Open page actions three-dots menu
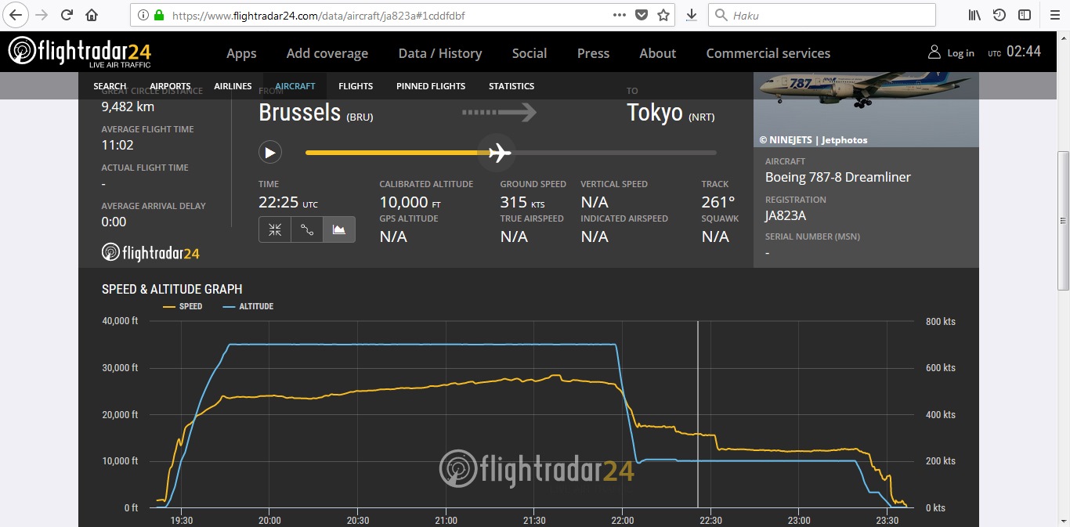The height and width of the screenshot is (527, 1070). (620, 15)
